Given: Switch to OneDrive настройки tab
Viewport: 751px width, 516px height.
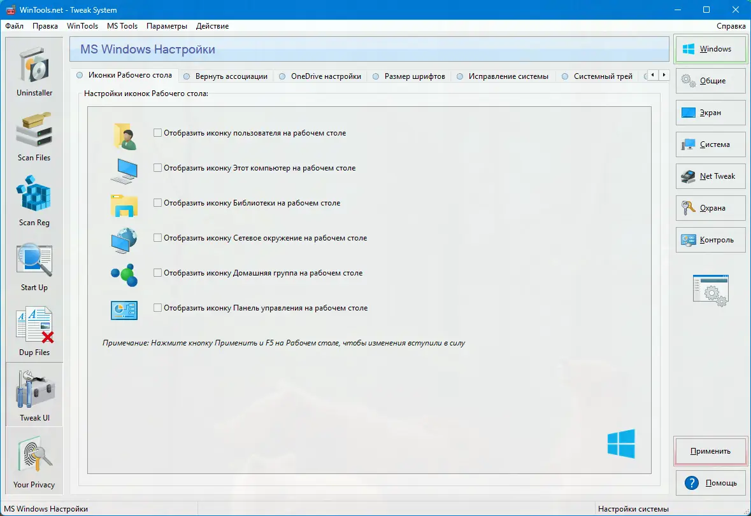Looking at the screenshot, I should click(x=320, y=76).
